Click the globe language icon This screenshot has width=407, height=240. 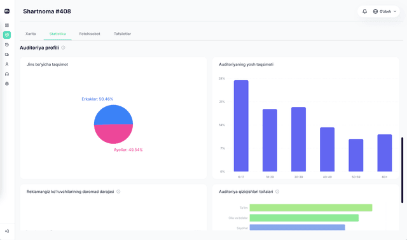[375, 11]
